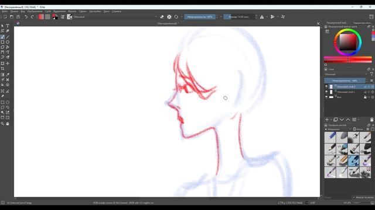
Task: Select the Pan hand tool
Action: [8, 124]
